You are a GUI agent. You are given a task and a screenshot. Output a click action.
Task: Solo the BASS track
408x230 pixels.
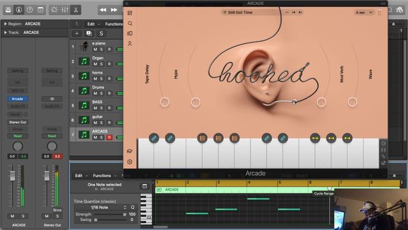pos(101,108)
